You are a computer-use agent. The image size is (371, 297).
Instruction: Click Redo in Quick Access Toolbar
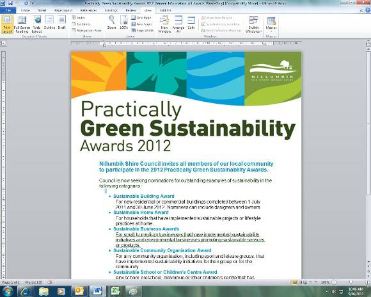pos(26,3)
